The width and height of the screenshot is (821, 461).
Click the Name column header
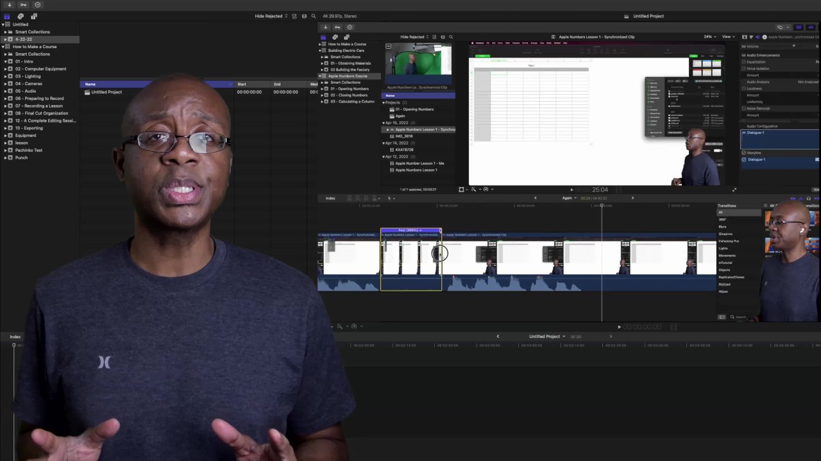90,84
